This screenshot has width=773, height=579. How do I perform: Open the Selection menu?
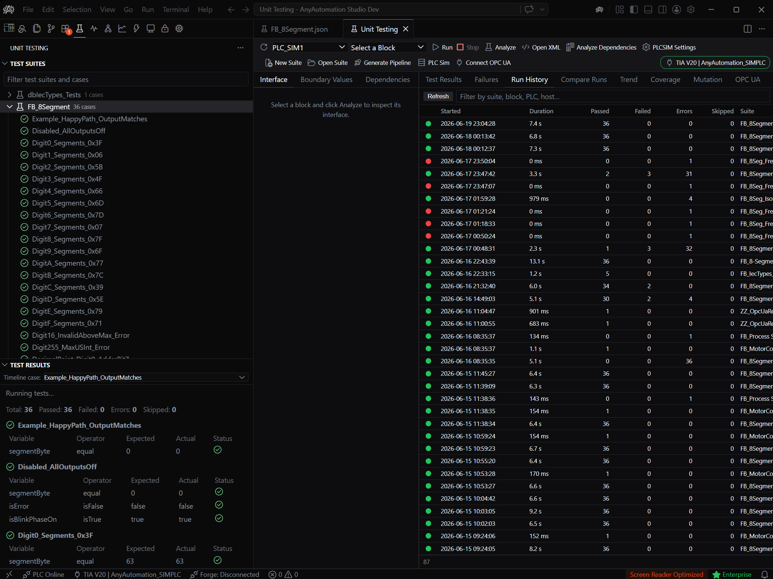click(77, 9)
